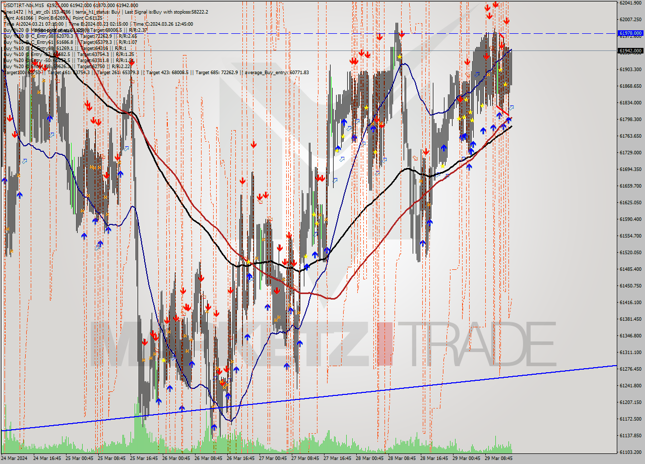Click the 61207.150 price axis label
645x464 pixels.
tap(630, 402)
